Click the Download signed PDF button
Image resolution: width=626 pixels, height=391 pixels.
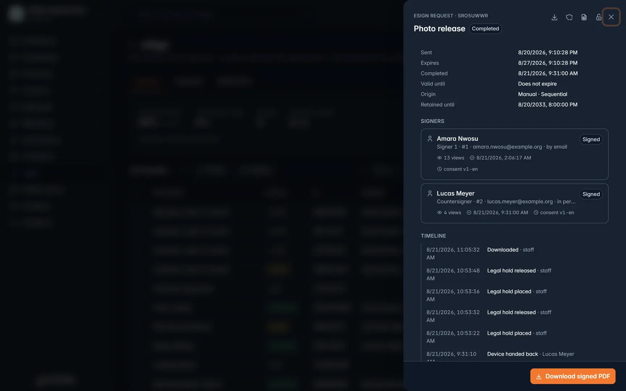[573, 376]
